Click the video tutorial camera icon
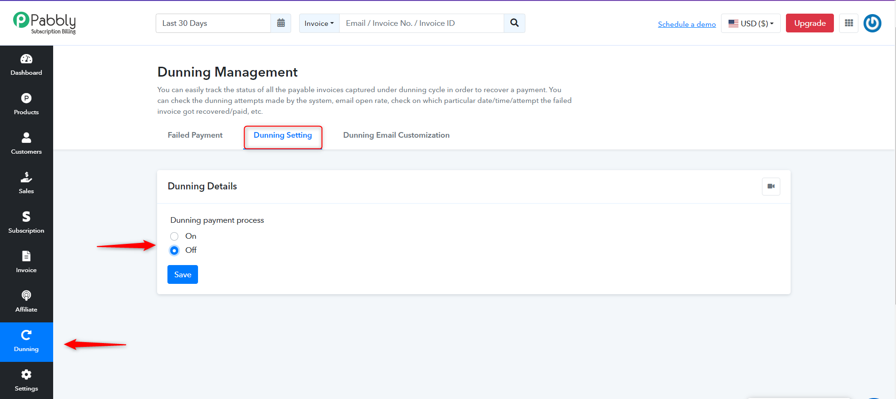 [771, 187]
